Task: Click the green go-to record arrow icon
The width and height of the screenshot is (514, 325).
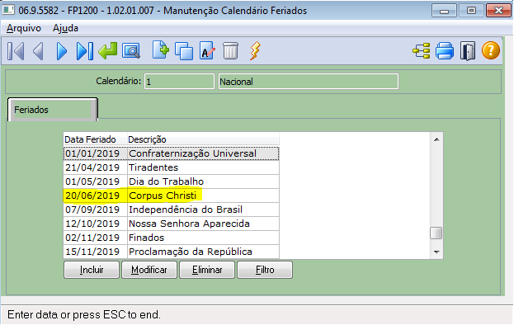Action: (x=108, y=51)
